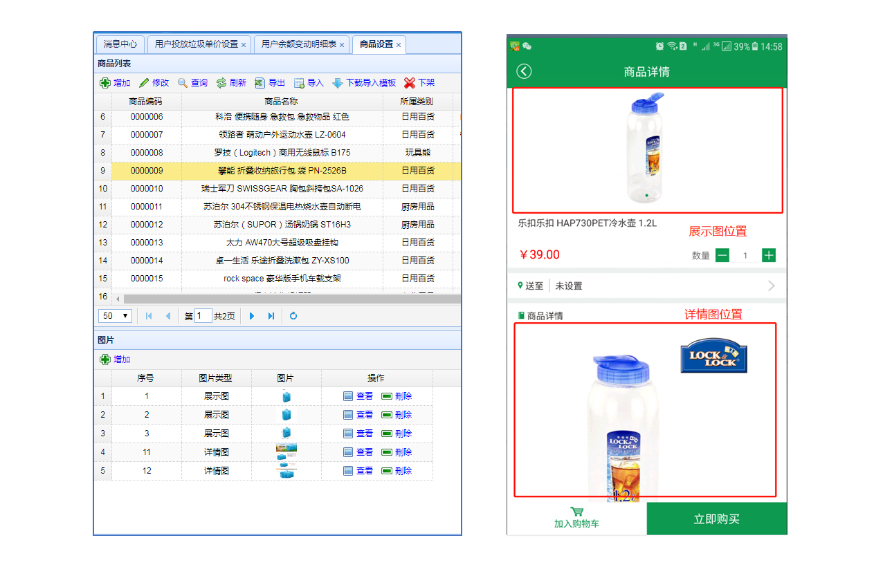Open the page size dropdown showing 50
The height and width of the screenshot is (587, 892).
116,316
